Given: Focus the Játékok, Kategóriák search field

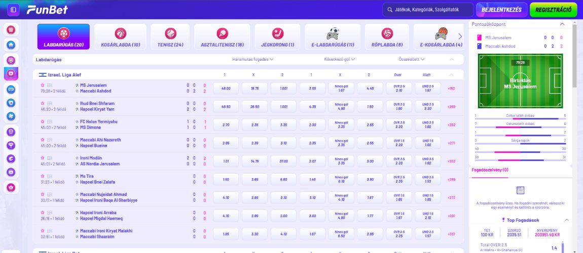Looking at the screenshot, I should [428, 10].
